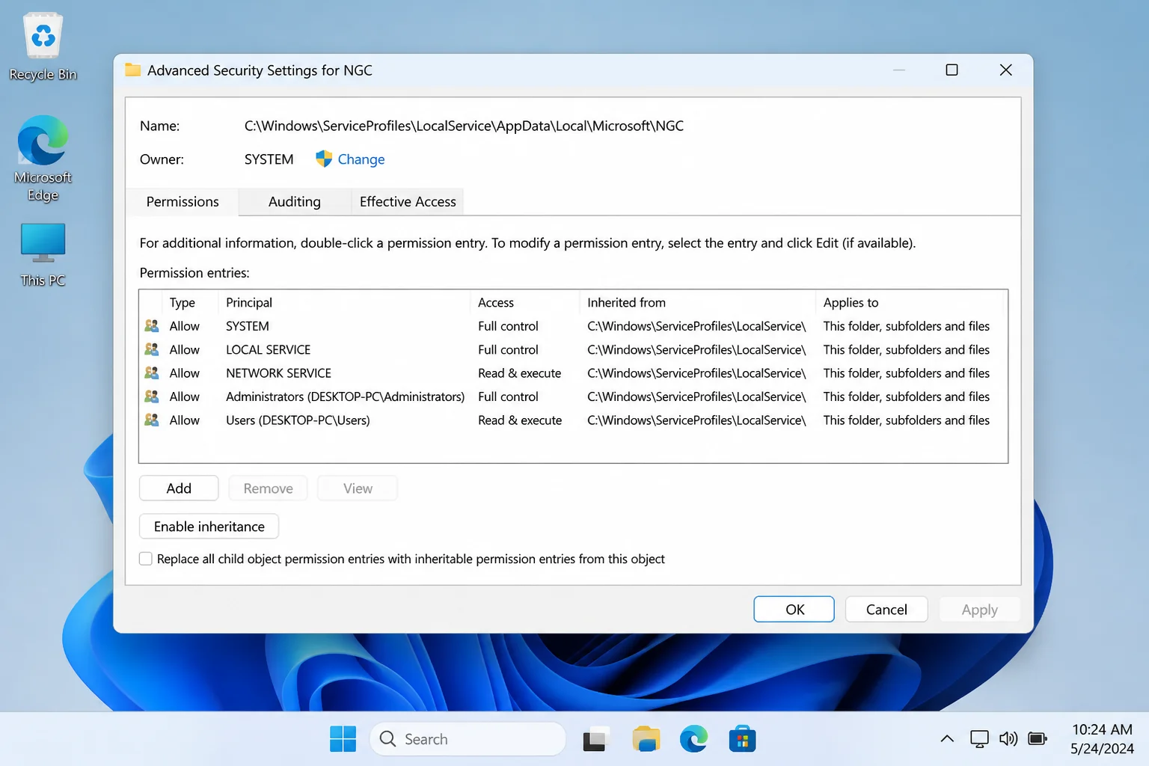This screenshot has width=1149, height=766.
Task: Select Users (DESKTOP-PC\Users) entry
Action: 298,420
